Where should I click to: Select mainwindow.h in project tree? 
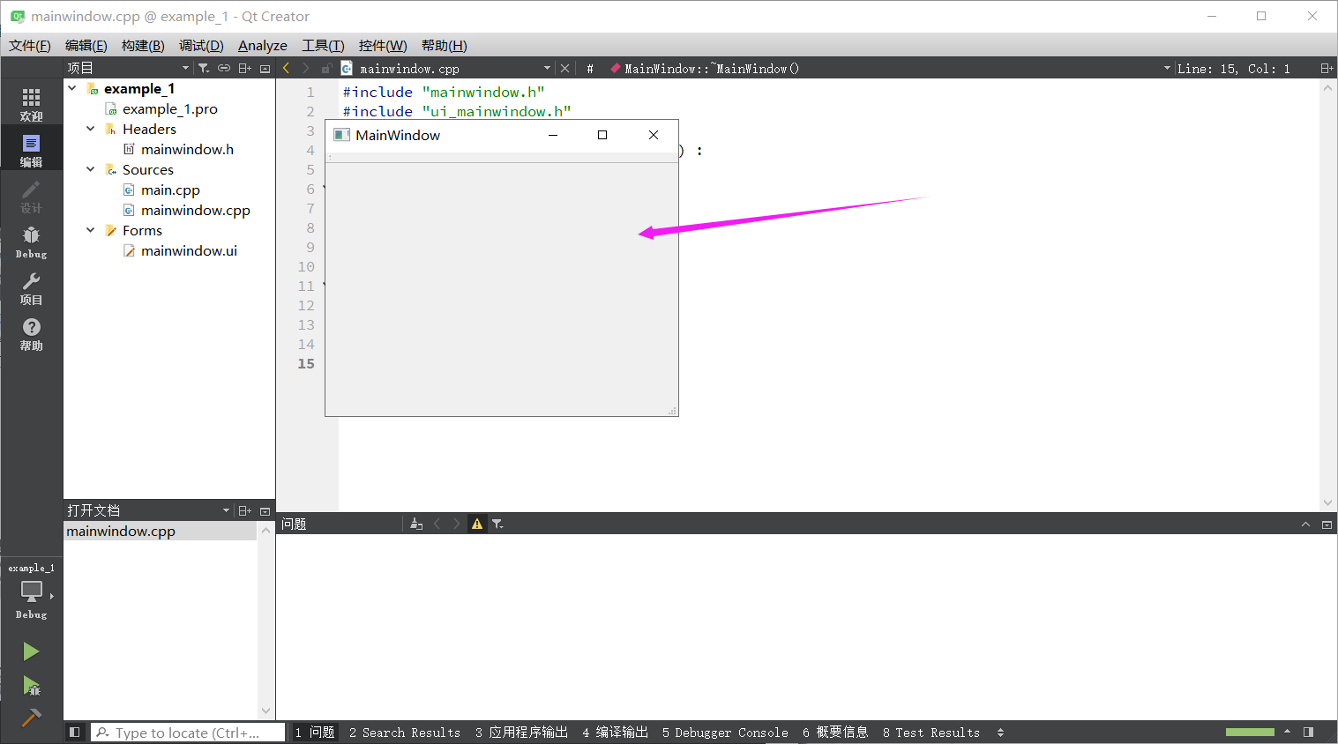pos(187,149)
